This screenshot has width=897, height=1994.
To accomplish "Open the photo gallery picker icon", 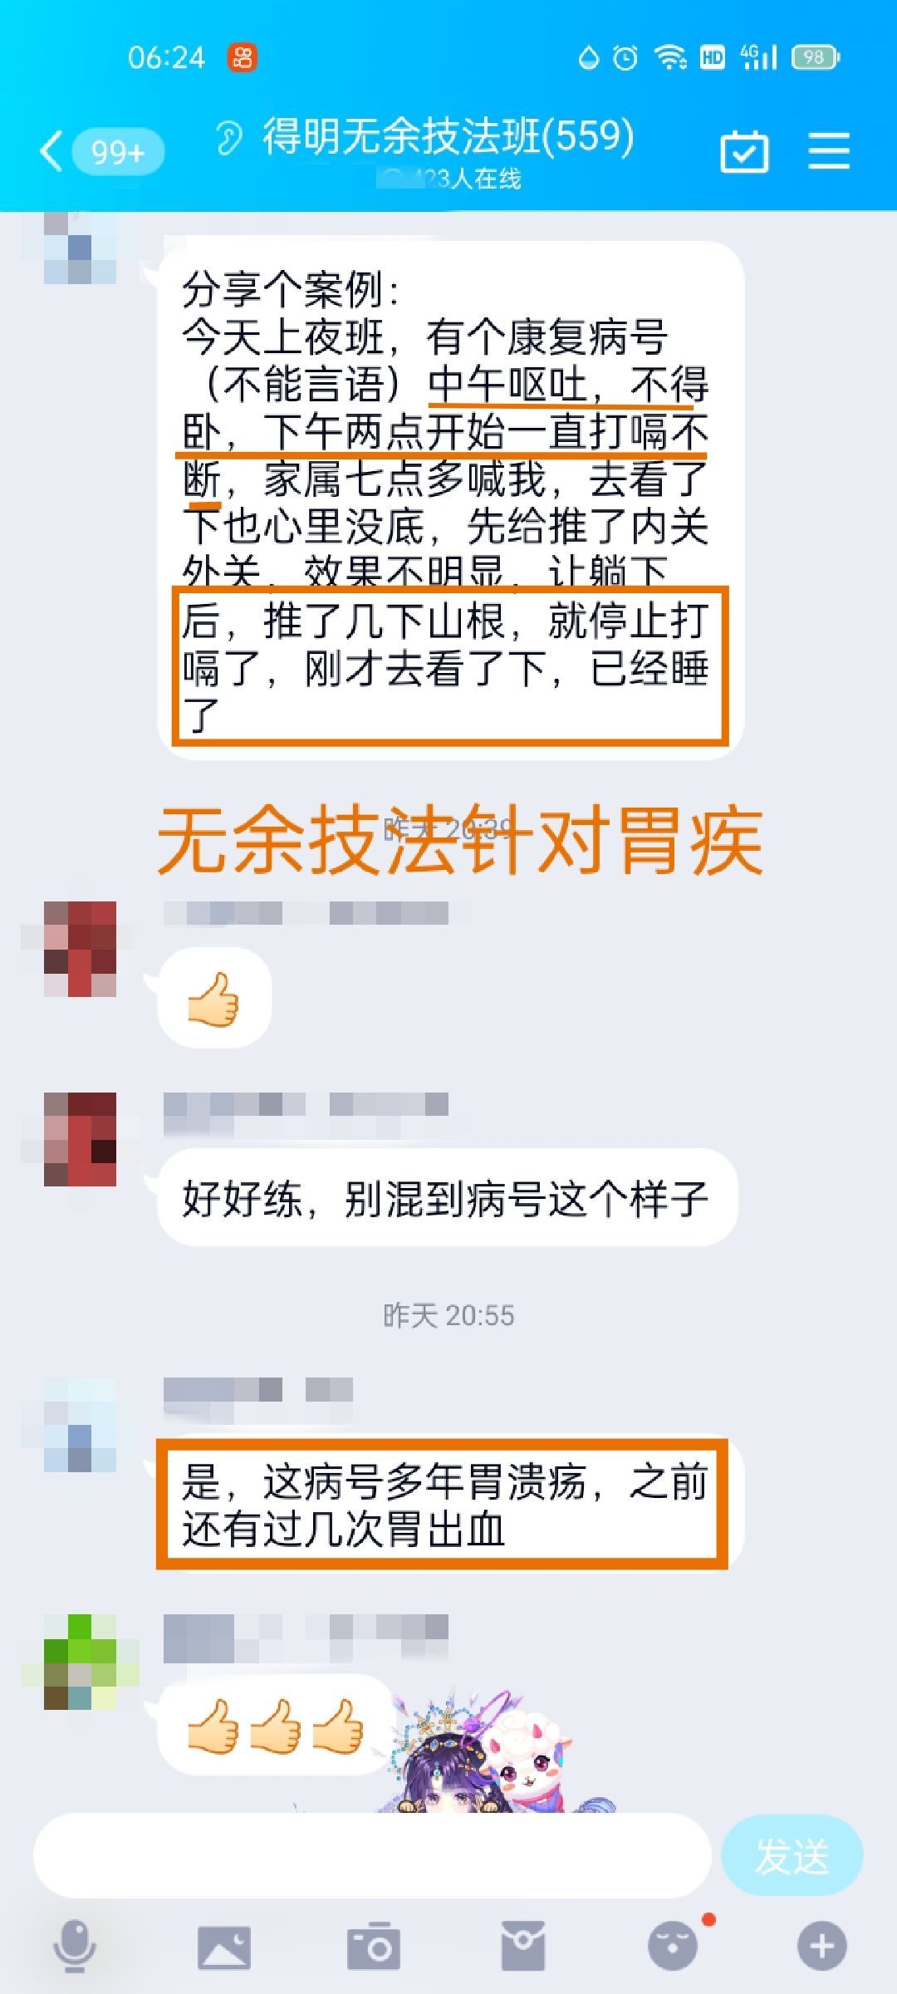I will [x=224, y=1947].
